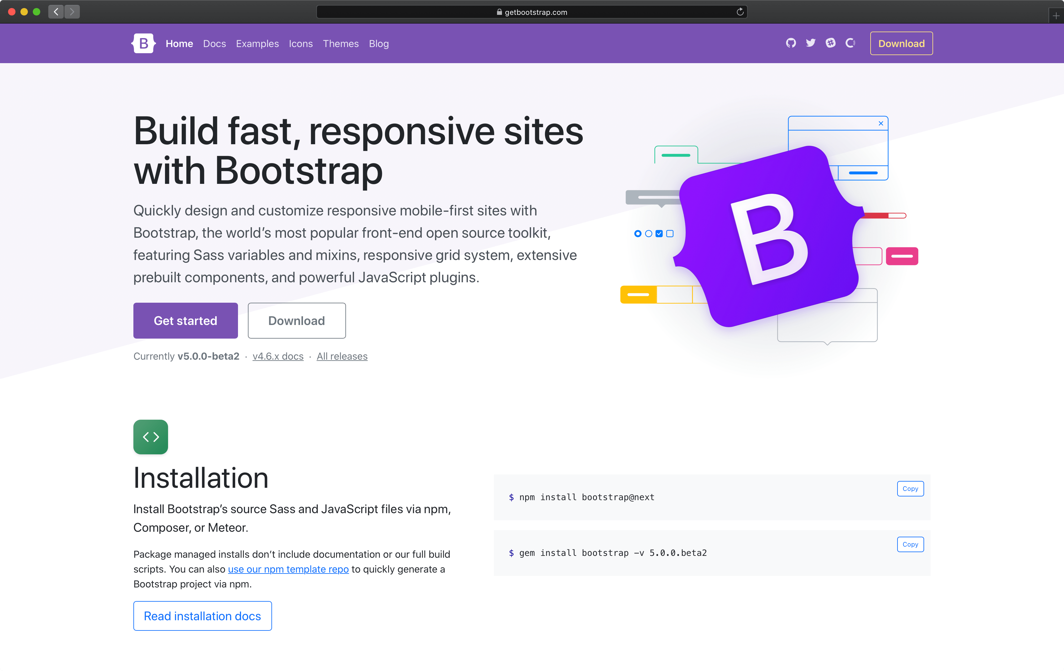Screen dimensions: 1064x671
Task: Click the v4.6.x docs link
Action: [x=277, y=356]
